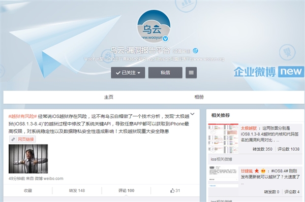Click 评论数 1038 on 太极越狱 recommendation
This screenshot has height=202, width=305.
coord(288,149)
